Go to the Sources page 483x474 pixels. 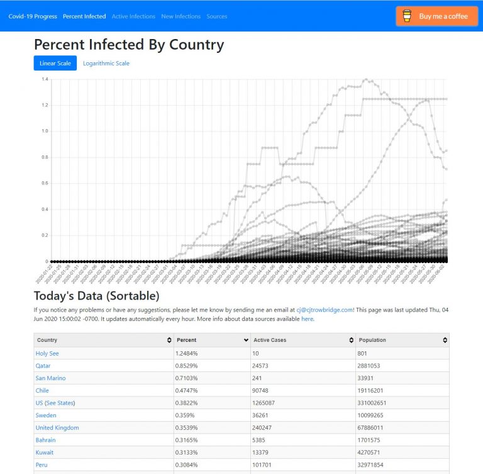217,16
